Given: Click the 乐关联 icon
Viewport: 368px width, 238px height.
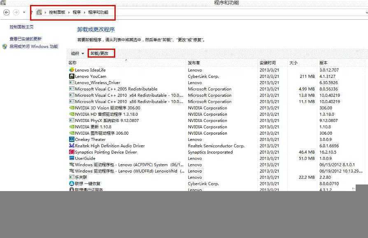Looking at the screenshot, I should click(x=72, y=177).
